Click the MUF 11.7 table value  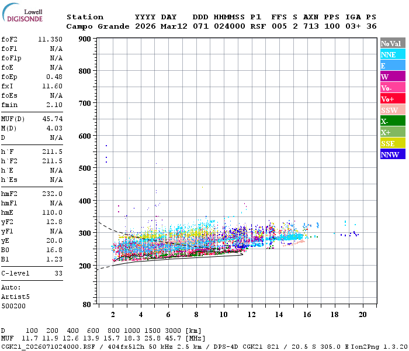coord(30,338)
